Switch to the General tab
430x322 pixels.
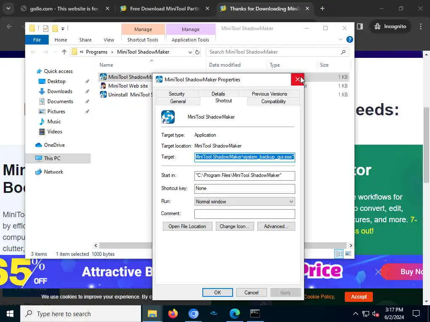[178, 101]
